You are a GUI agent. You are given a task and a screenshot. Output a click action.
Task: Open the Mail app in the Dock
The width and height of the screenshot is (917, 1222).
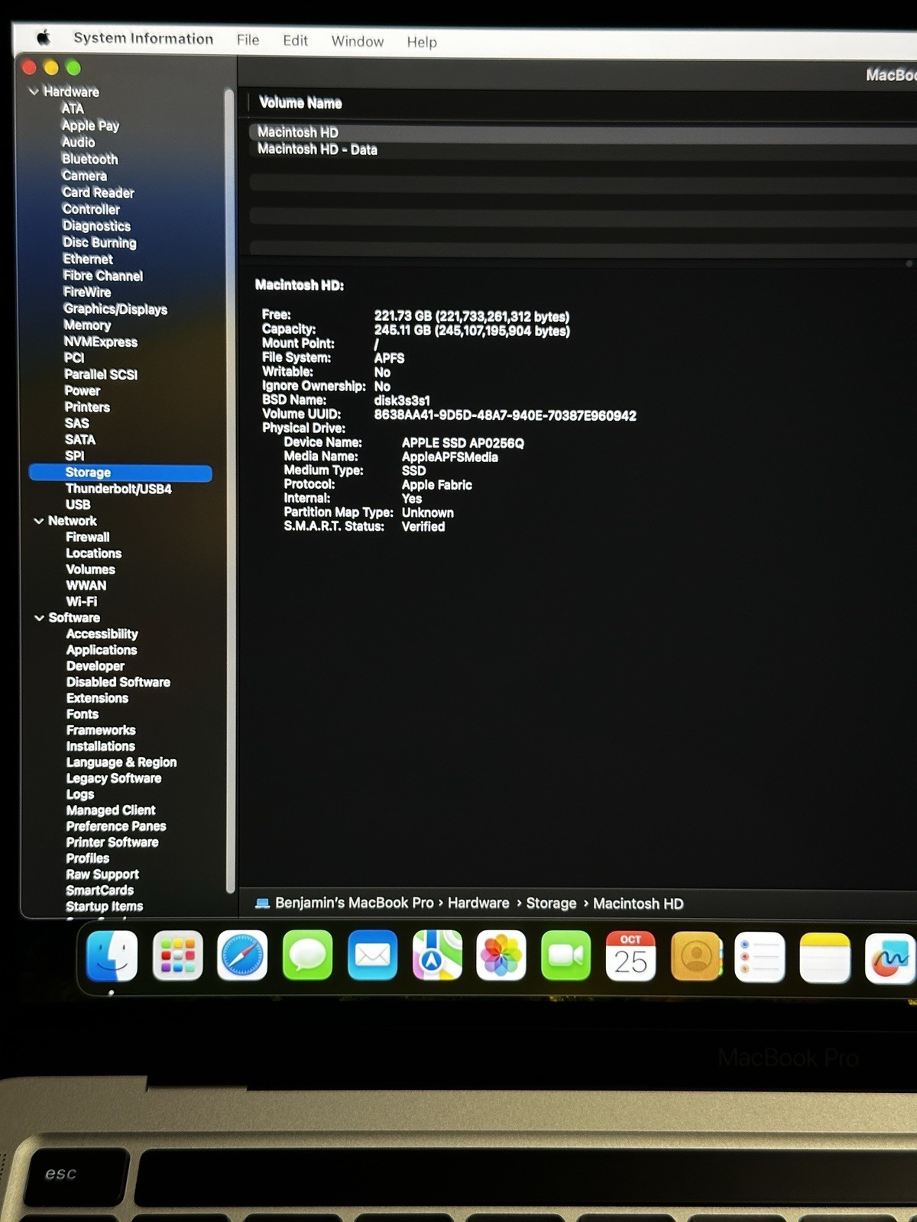coord(372,955)
